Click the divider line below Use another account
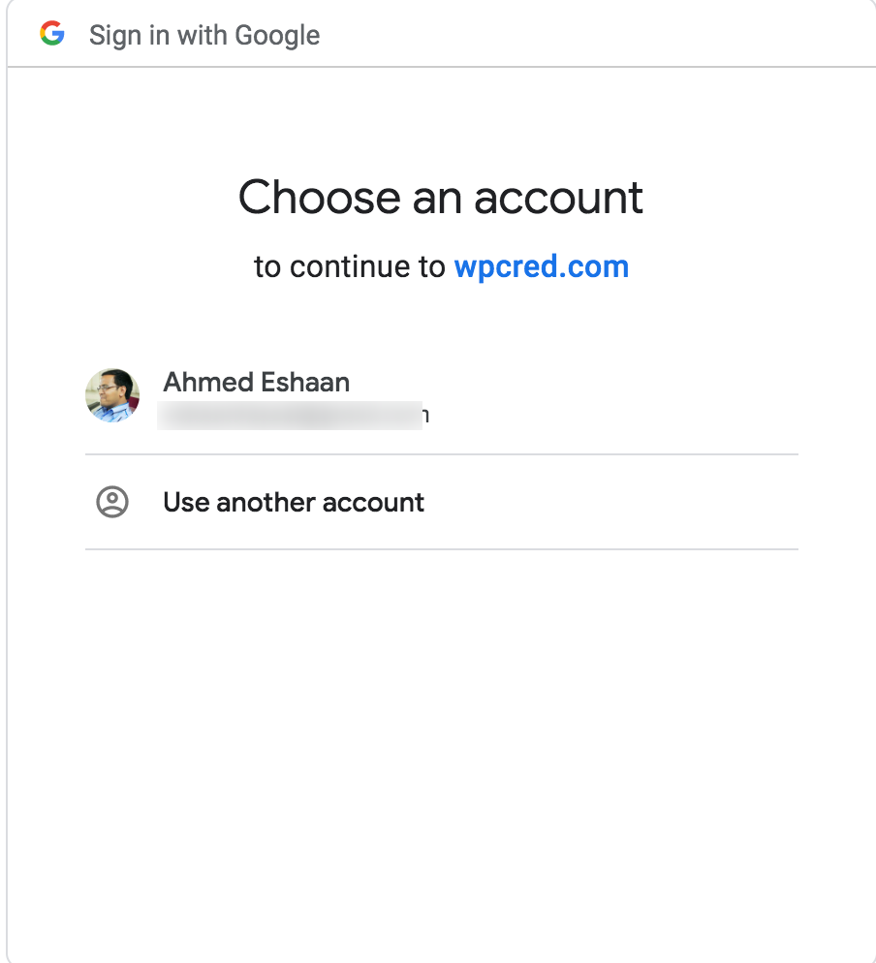876x963 pixels. tap(442, 549)
